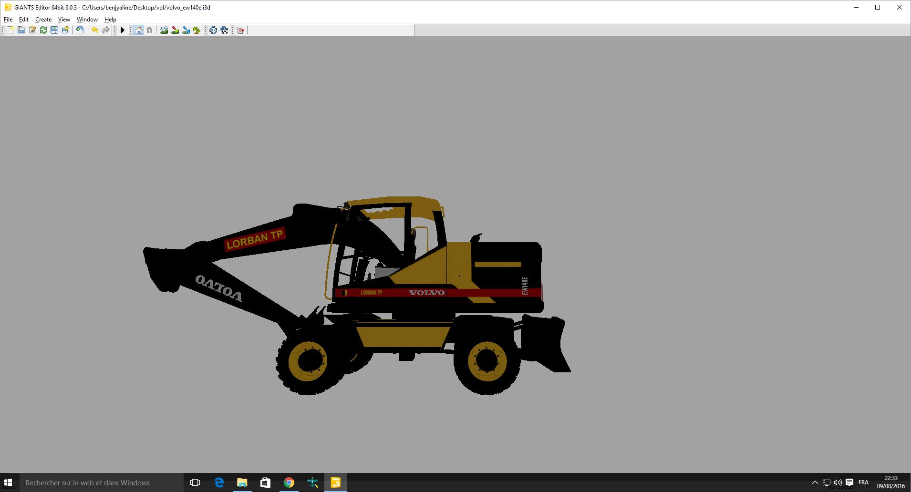
Task: Open the Window menu
Action: tap(87, 20)
